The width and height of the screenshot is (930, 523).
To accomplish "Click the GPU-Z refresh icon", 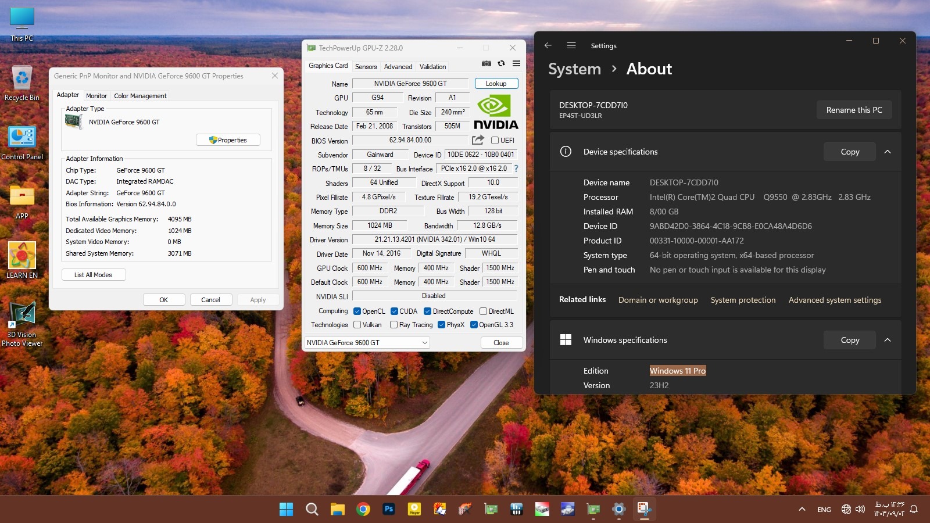I will pos(501,64).
